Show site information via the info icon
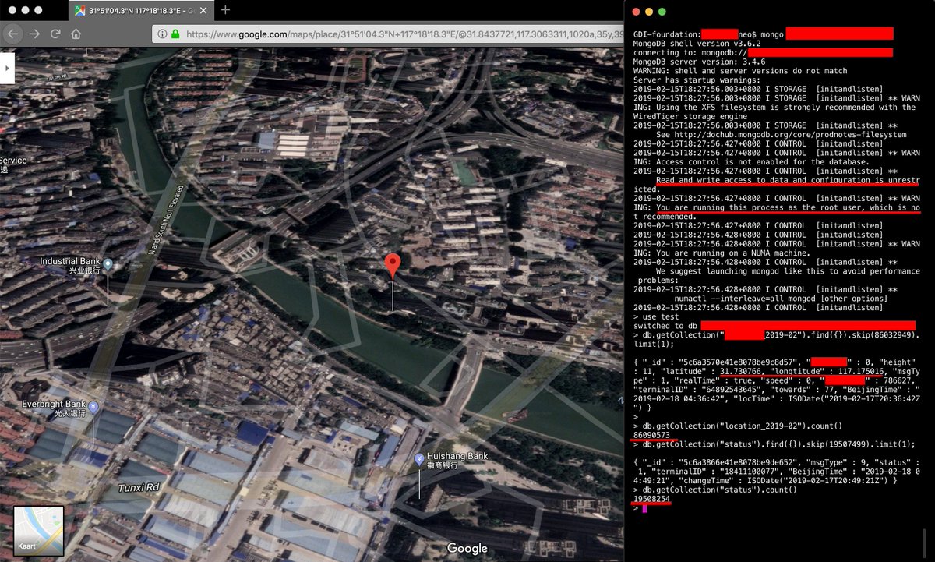This screenshot has height=562, width=935. (162, 34)
